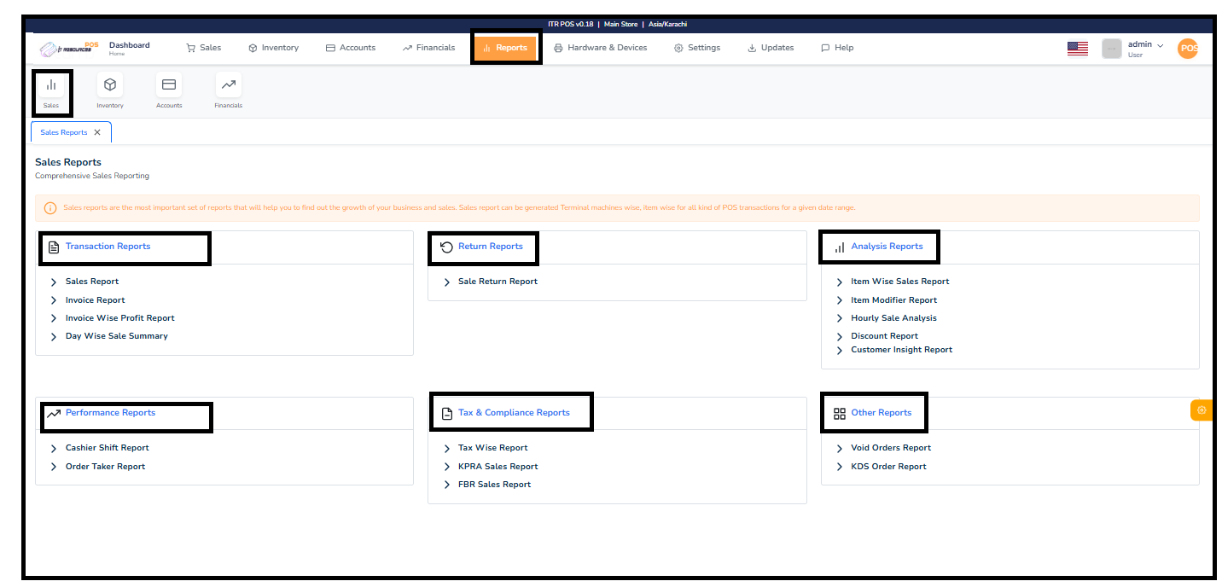Select the Sales reports category icon

click(x=51, y=84)
